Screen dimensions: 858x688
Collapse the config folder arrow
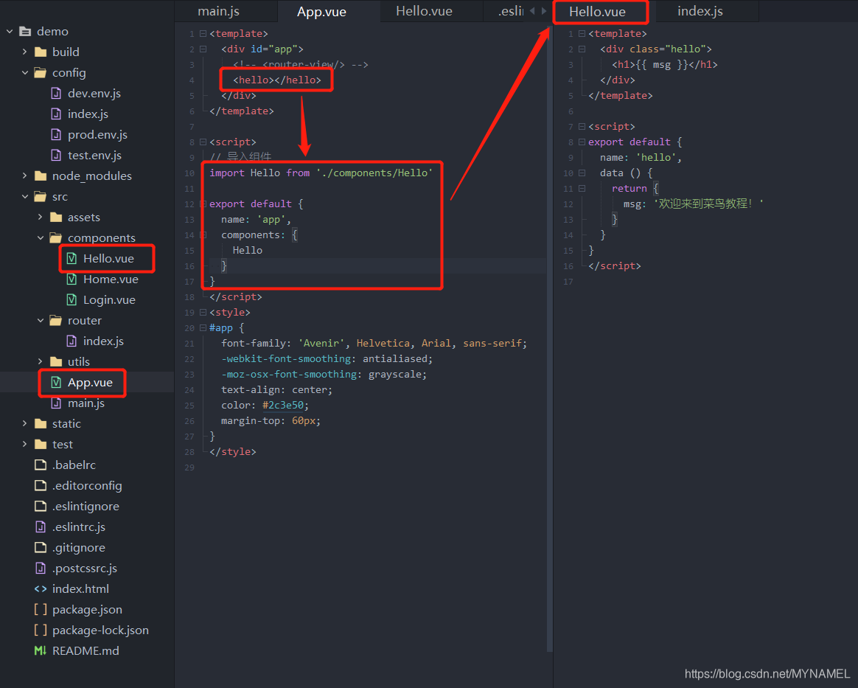coord(24,72)
